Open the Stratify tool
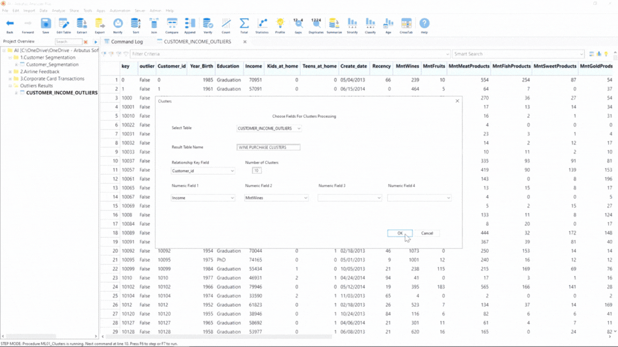The image size is (618, 347). [x=352, y=24]
